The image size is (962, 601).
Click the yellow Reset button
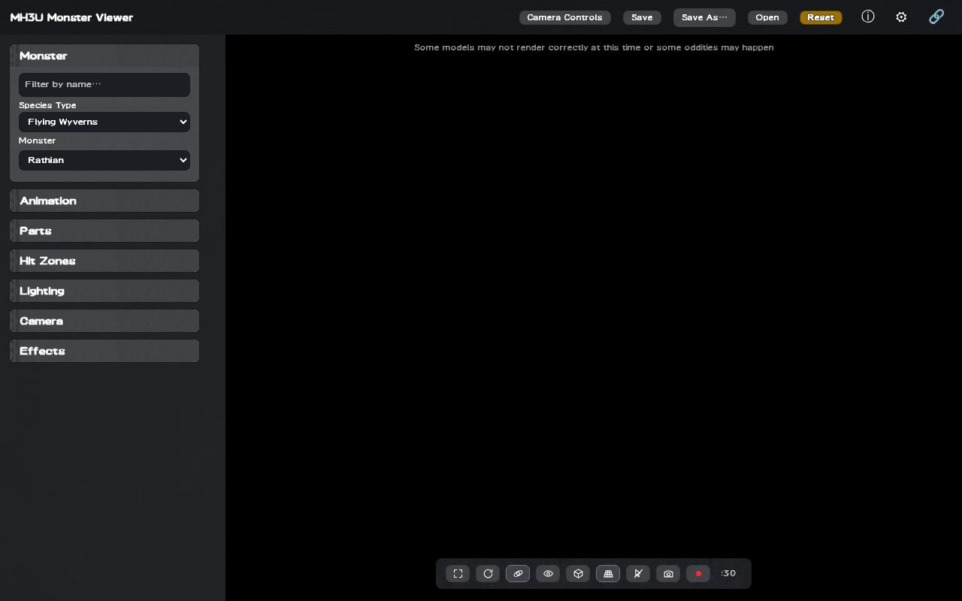coord(821,17)
